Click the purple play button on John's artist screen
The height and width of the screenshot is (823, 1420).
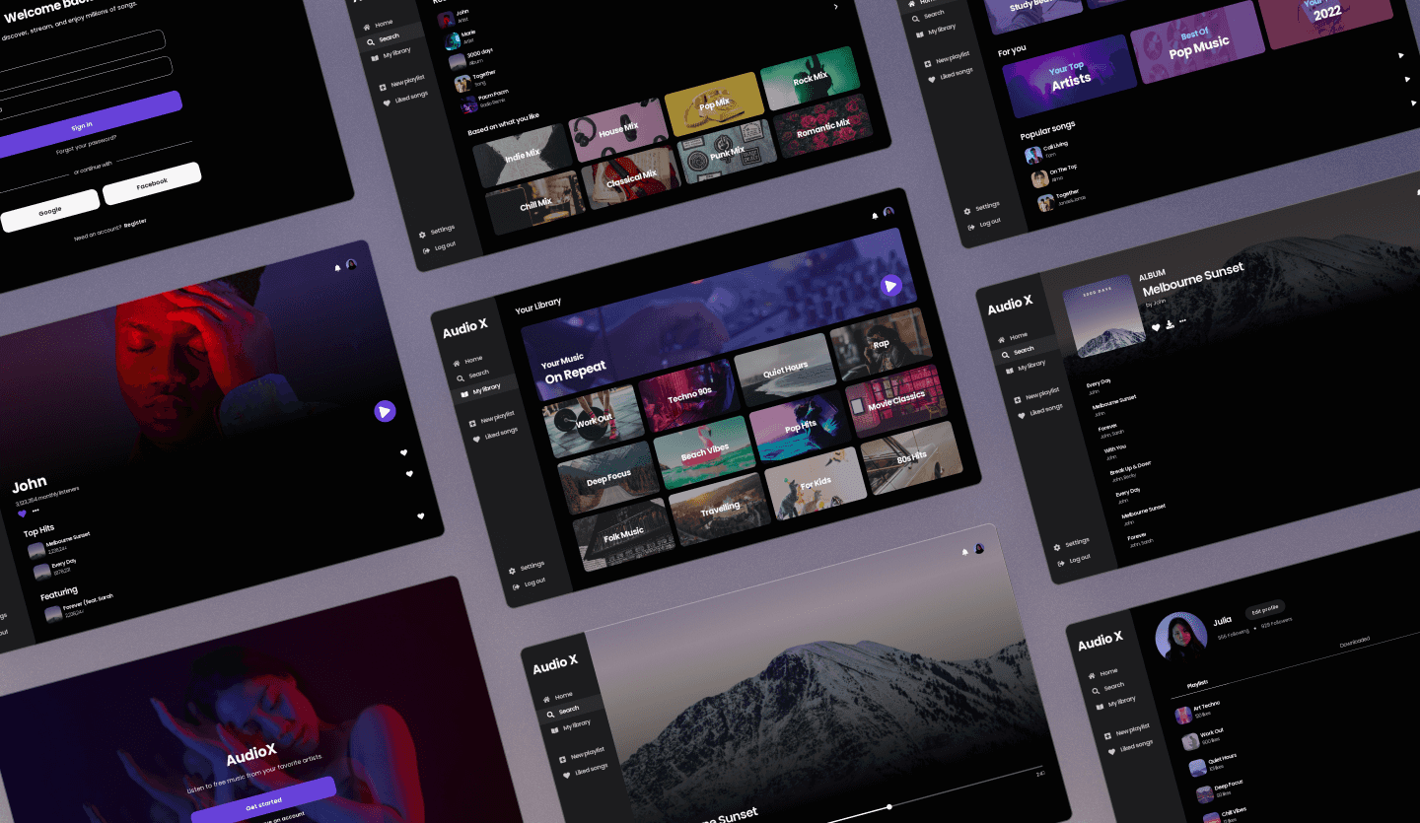[x=385, y=411]
